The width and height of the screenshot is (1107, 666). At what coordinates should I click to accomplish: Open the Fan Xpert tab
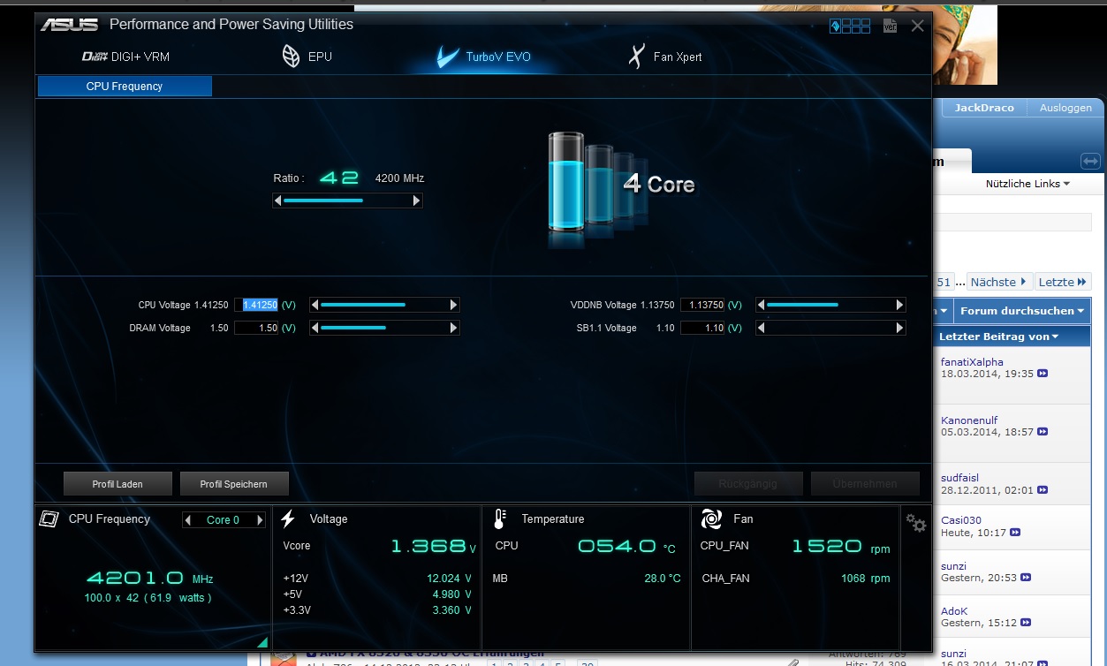coord(664,57)
